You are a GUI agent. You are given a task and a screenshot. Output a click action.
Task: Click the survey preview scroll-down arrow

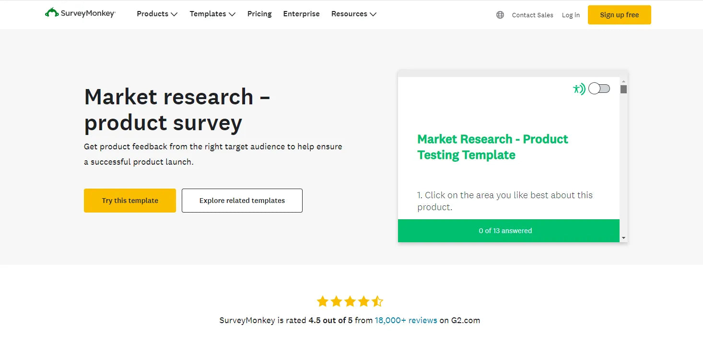click(623, 237)
